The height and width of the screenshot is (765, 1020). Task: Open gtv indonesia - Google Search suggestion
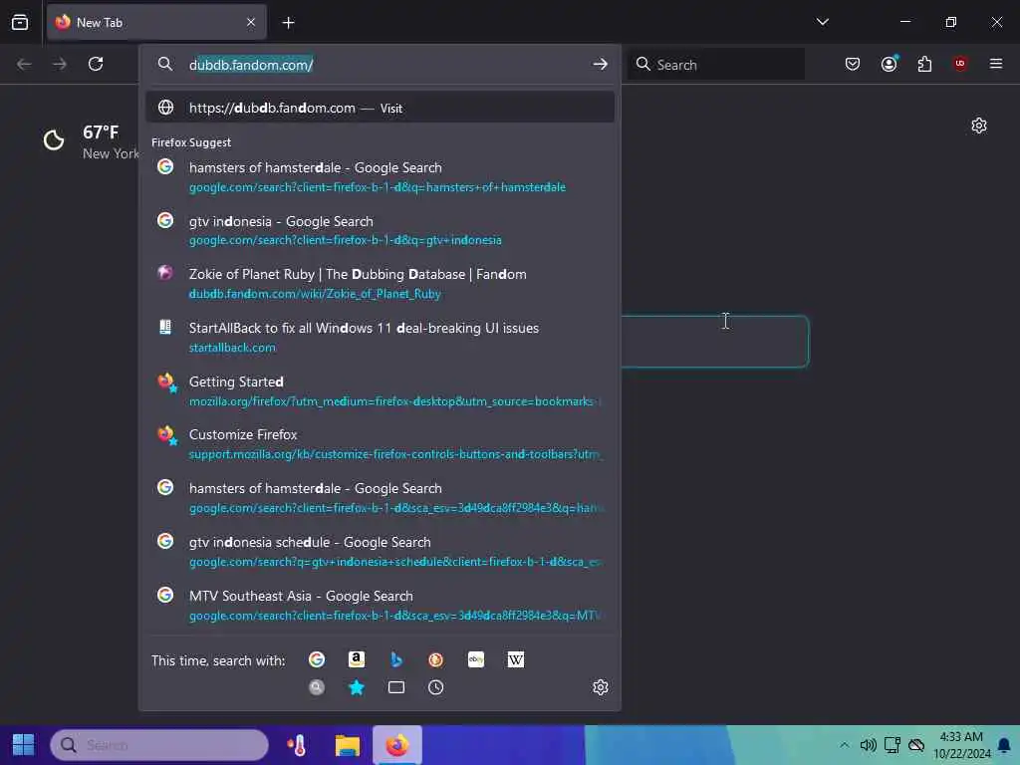coord(380,230)
